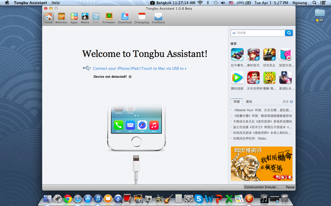This screenshot has width=331, height=206.
Task: Open the 卡牌成长多元化 article
Action: click(263, 122)
